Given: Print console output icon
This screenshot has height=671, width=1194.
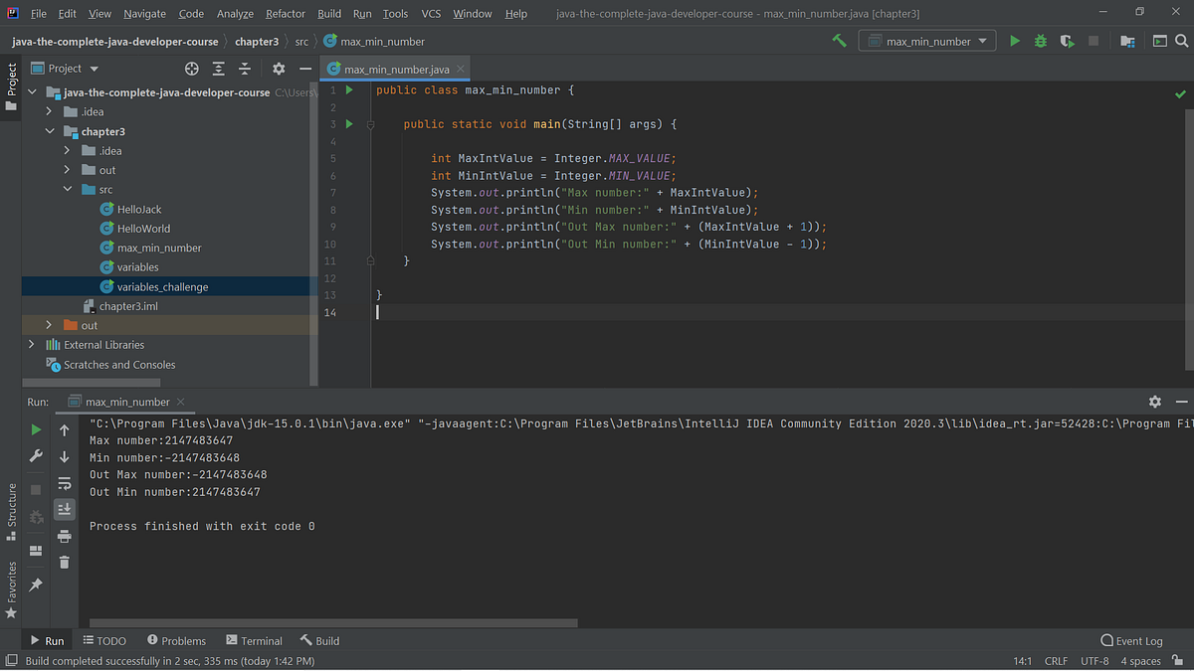Looking at the screenshot, I should pyautogui.click(x=65, y=536).
